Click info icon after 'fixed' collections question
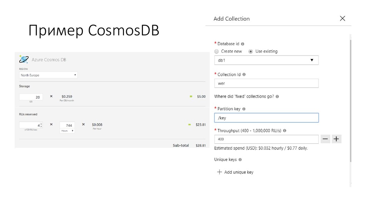 click(x=278, y=96)
